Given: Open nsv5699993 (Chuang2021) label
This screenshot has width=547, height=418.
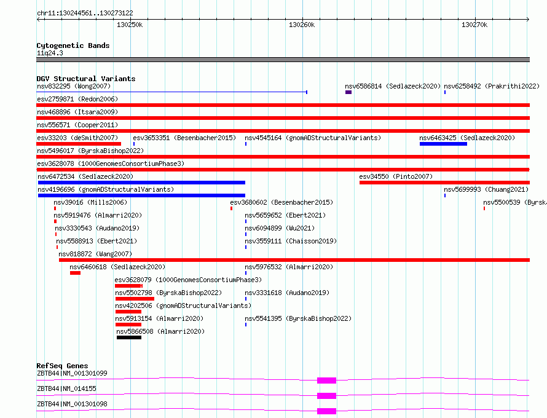Looking at the screenshot, I should 486,189.
